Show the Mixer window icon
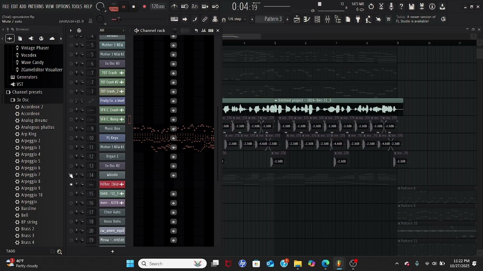The width and height of the screenshot is (483, 271). tap(328, 19)
